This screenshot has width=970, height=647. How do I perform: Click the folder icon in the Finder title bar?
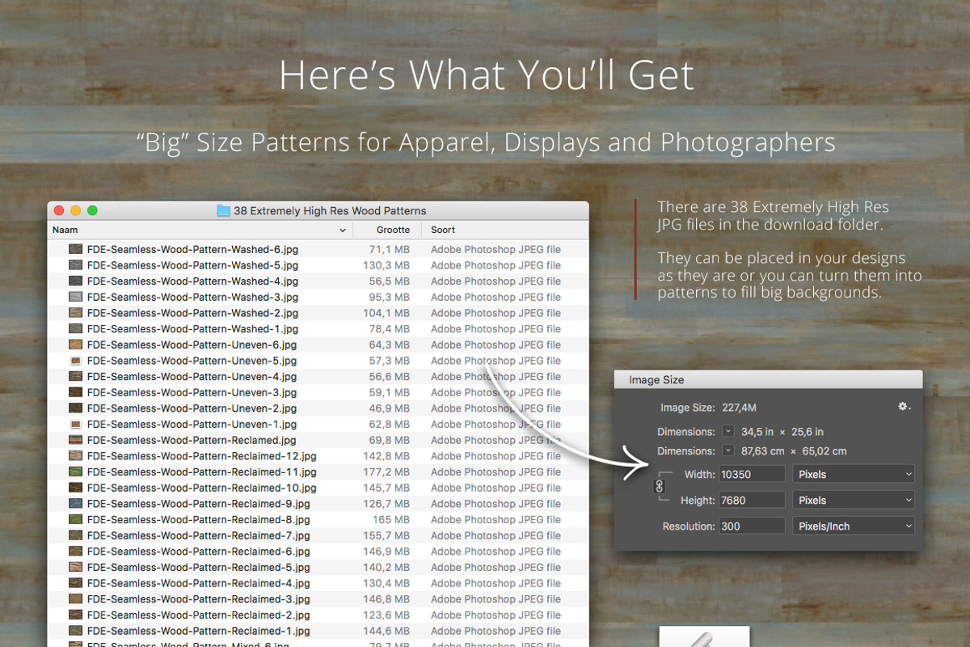(223, 210)
